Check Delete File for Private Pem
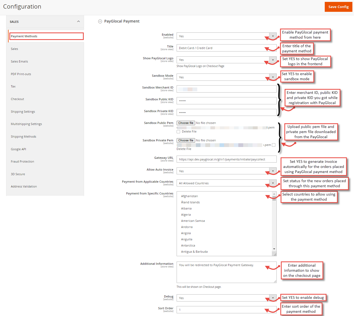354x316 pixels. click(x=273, y=145)
